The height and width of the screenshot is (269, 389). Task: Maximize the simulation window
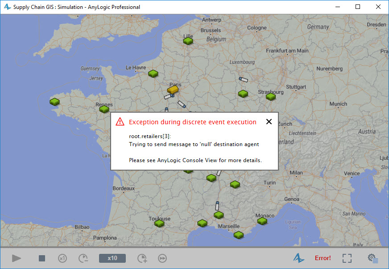[x=358, y=7]
